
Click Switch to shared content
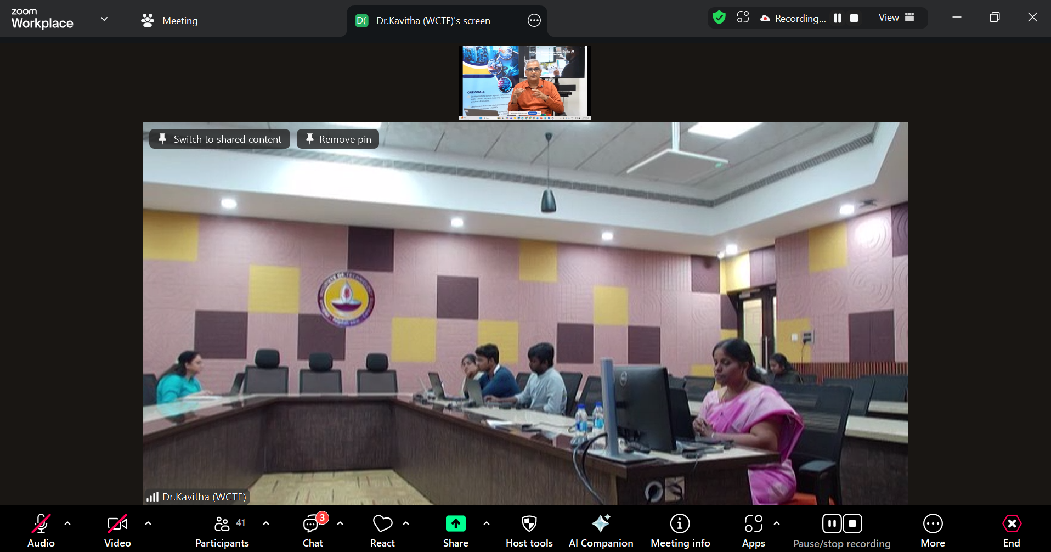pyautogui.click(x=219, y=139)
